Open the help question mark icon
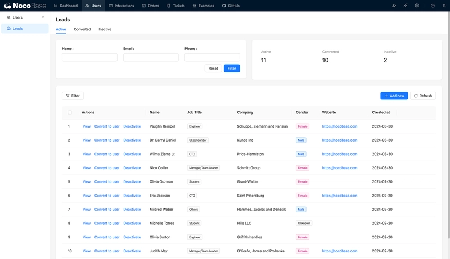 pos(433,6)
